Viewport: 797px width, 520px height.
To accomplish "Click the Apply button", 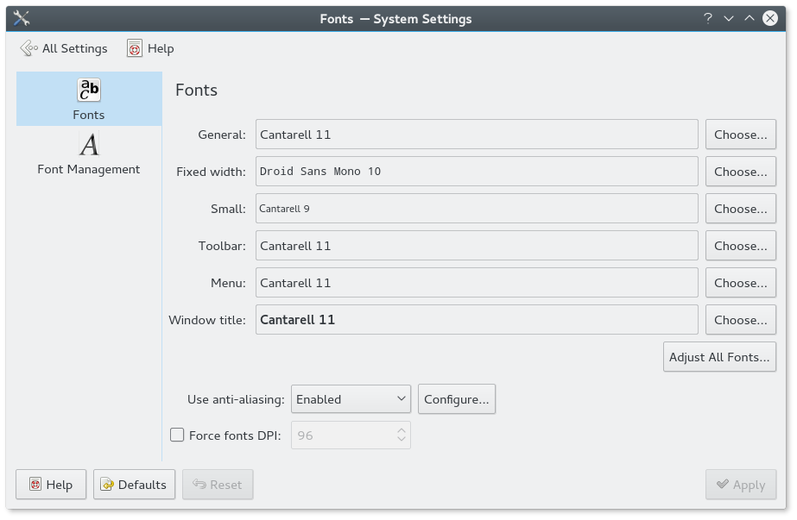I will [x=741, y=485].
